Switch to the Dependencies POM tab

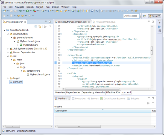(x=73, y=92)
